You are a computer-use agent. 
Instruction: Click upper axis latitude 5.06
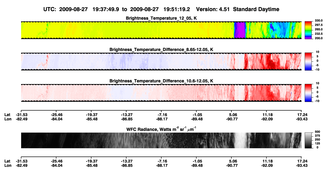(x=231, y=115)
